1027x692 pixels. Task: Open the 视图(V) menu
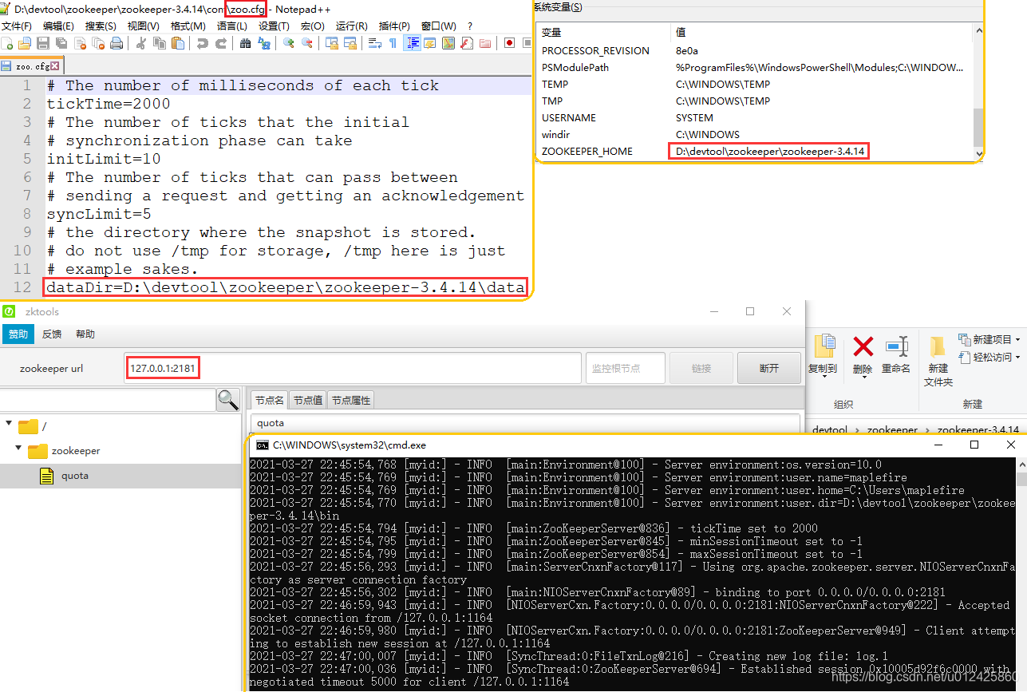click(144, 26)
